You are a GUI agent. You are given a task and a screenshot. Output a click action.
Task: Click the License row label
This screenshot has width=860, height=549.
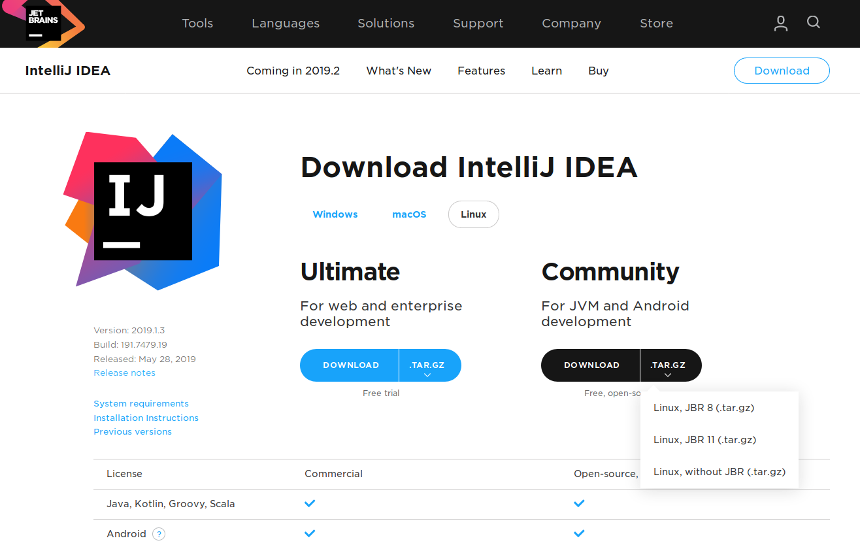(124, 474)
